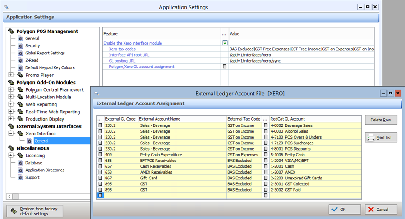This screenshot has height=219, width=405.
Task: Click Cancel in External Ledger dialog
Action: coord(381,209)
